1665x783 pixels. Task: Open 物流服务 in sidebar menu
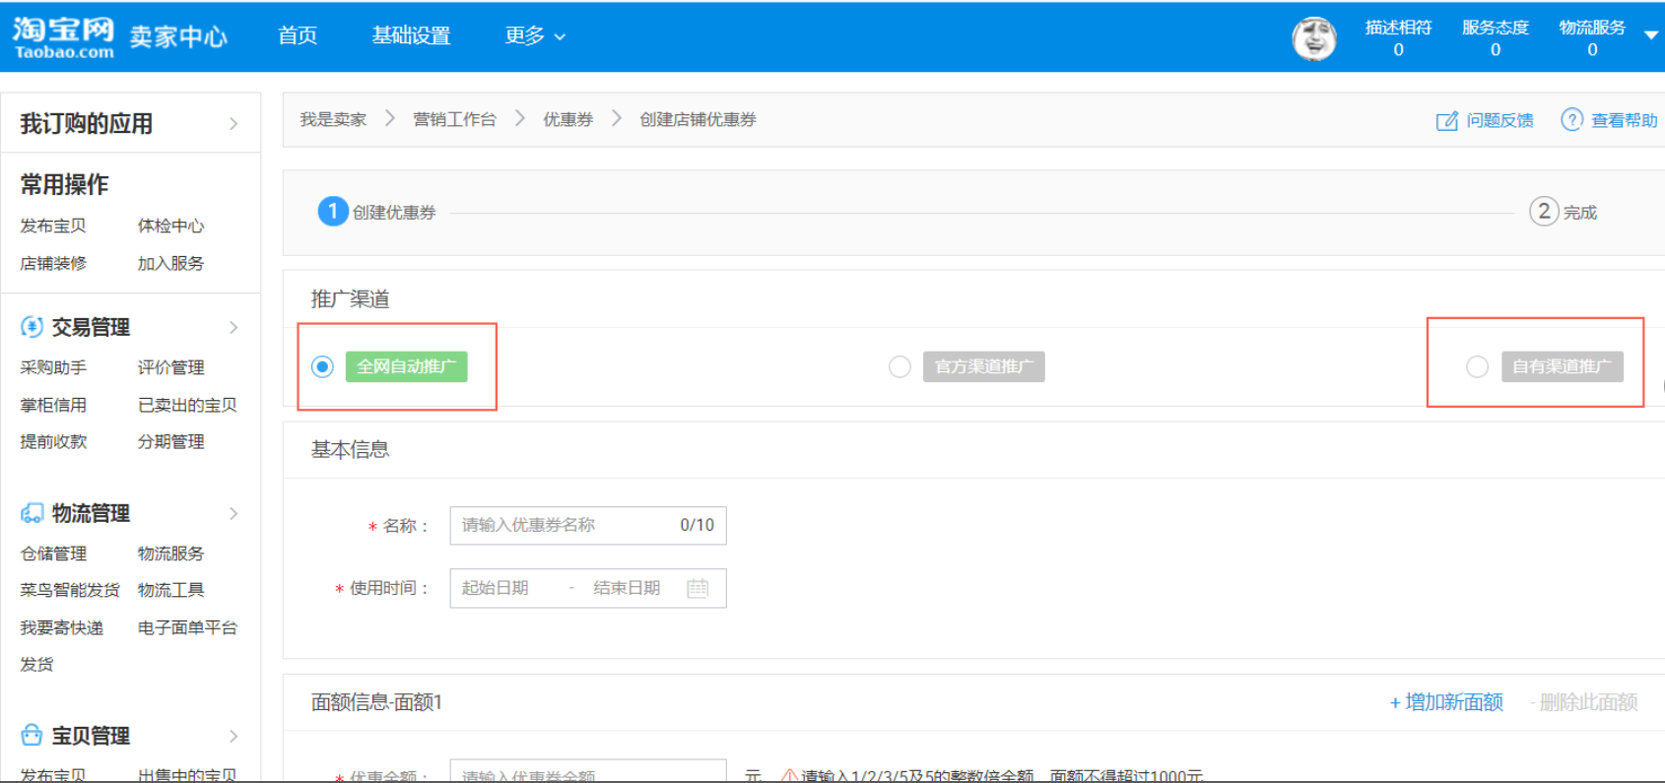click(170, 554)
